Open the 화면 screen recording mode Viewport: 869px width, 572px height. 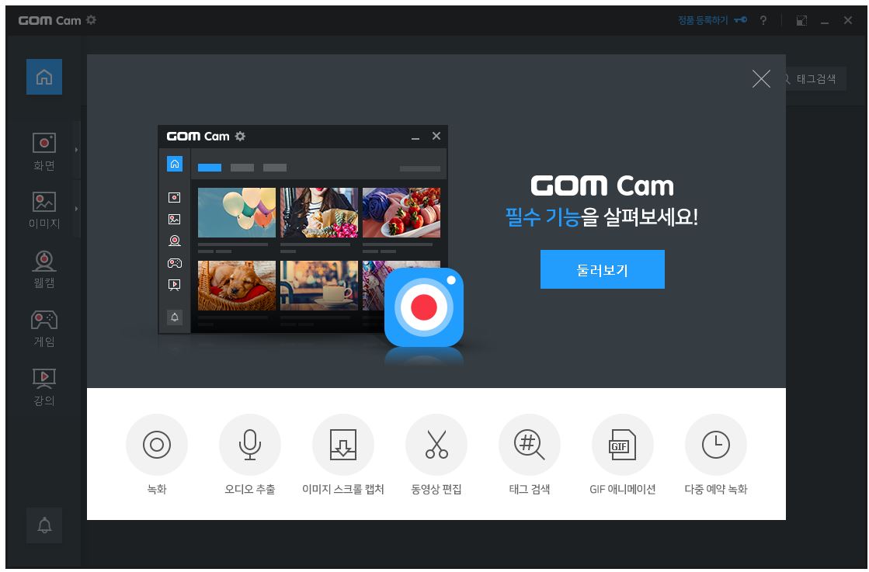pyautogui.click(x=44, y=151)
